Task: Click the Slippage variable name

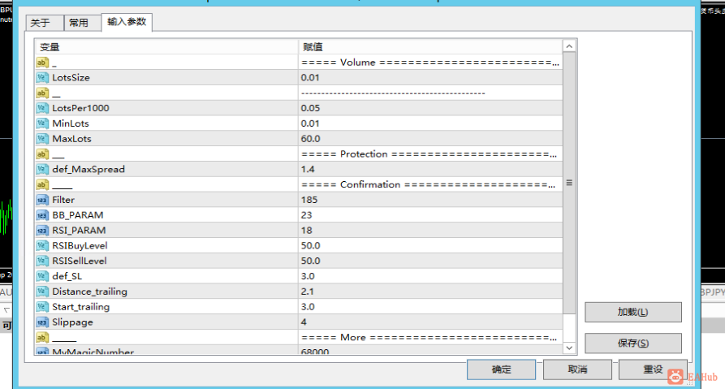Action: click(72, 322)
